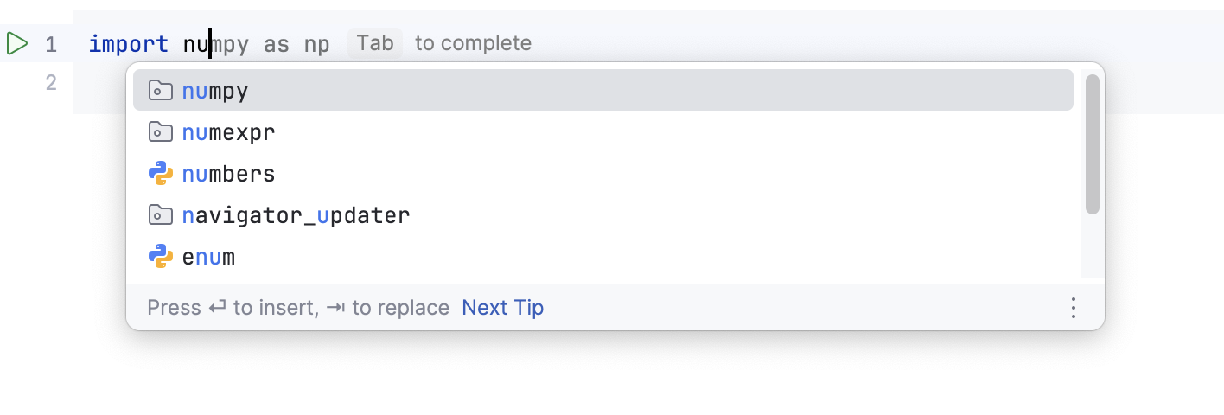Image resolution: width=1224 pixels, height=415 pixels.
Task: Click the package icon beside navigator_updater
Action: pyautogui.click(x=160, y=215)
